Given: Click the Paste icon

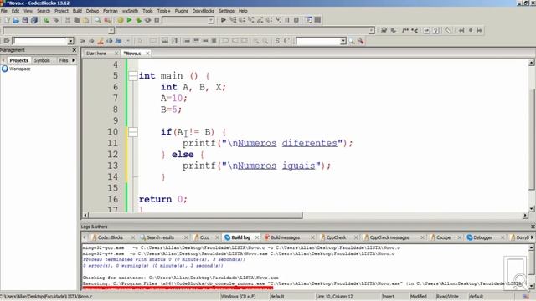Looking at the screenshot, I should 85,20.
